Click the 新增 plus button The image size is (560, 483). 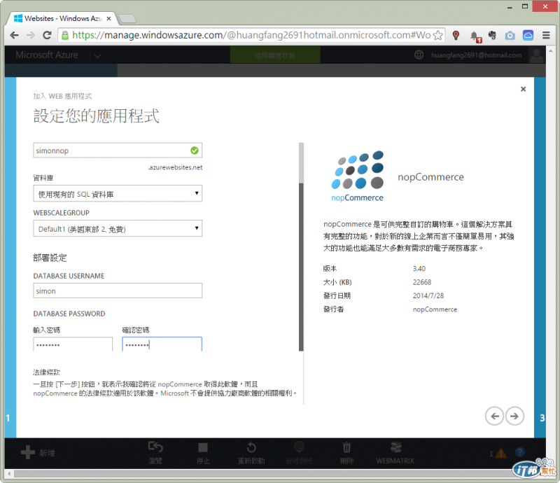tap(38, 453)
